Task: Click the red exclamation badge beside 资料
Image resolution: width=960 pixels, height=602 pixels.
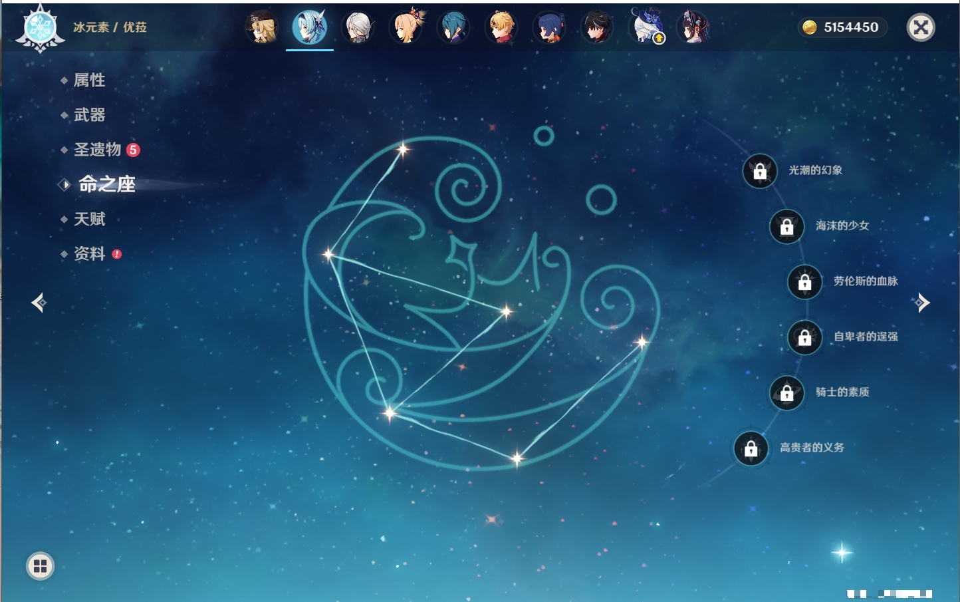Action: tap(117, 254)
